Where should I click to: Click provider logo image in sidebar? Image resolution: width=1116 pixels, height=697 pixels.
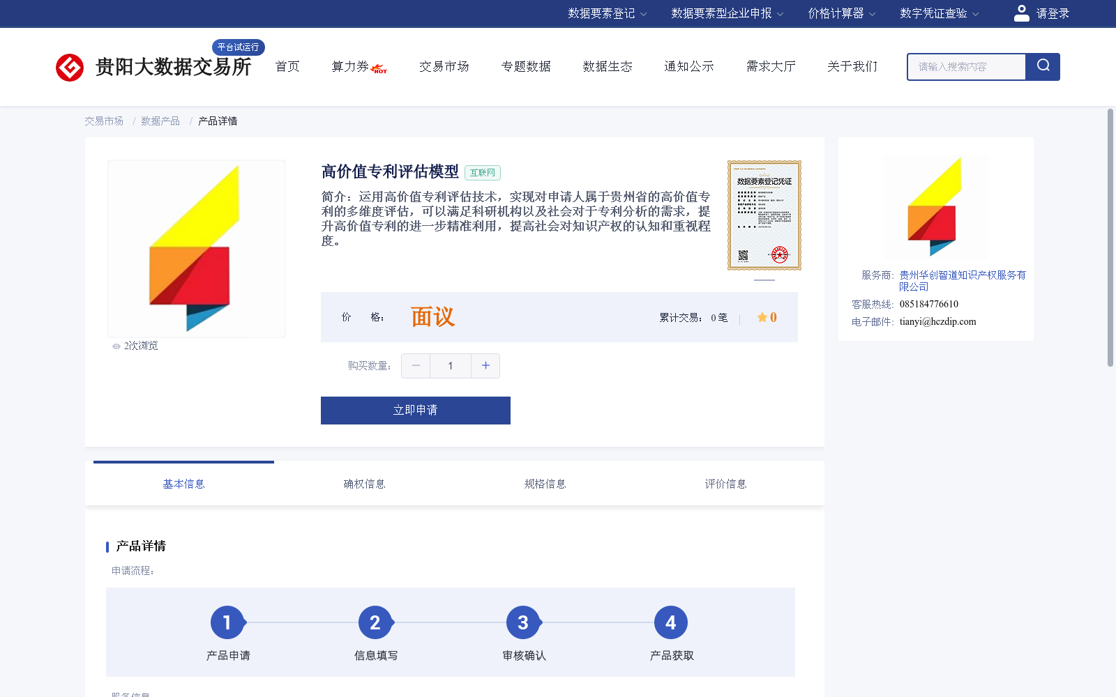coord(935,207)
